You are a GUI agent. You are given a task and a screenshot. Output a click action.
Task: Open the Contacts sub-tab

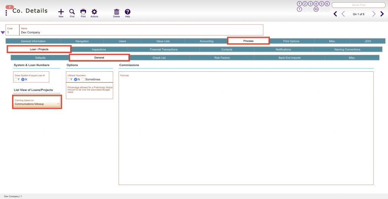(x=227, y=49)
